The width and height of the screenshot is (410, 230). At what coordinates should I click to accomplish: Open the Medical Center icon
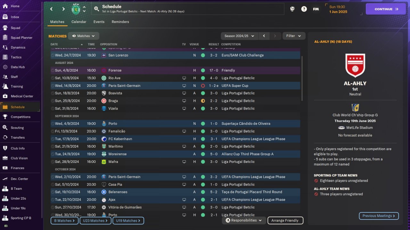pyautogui.click(x=5, y=96)
